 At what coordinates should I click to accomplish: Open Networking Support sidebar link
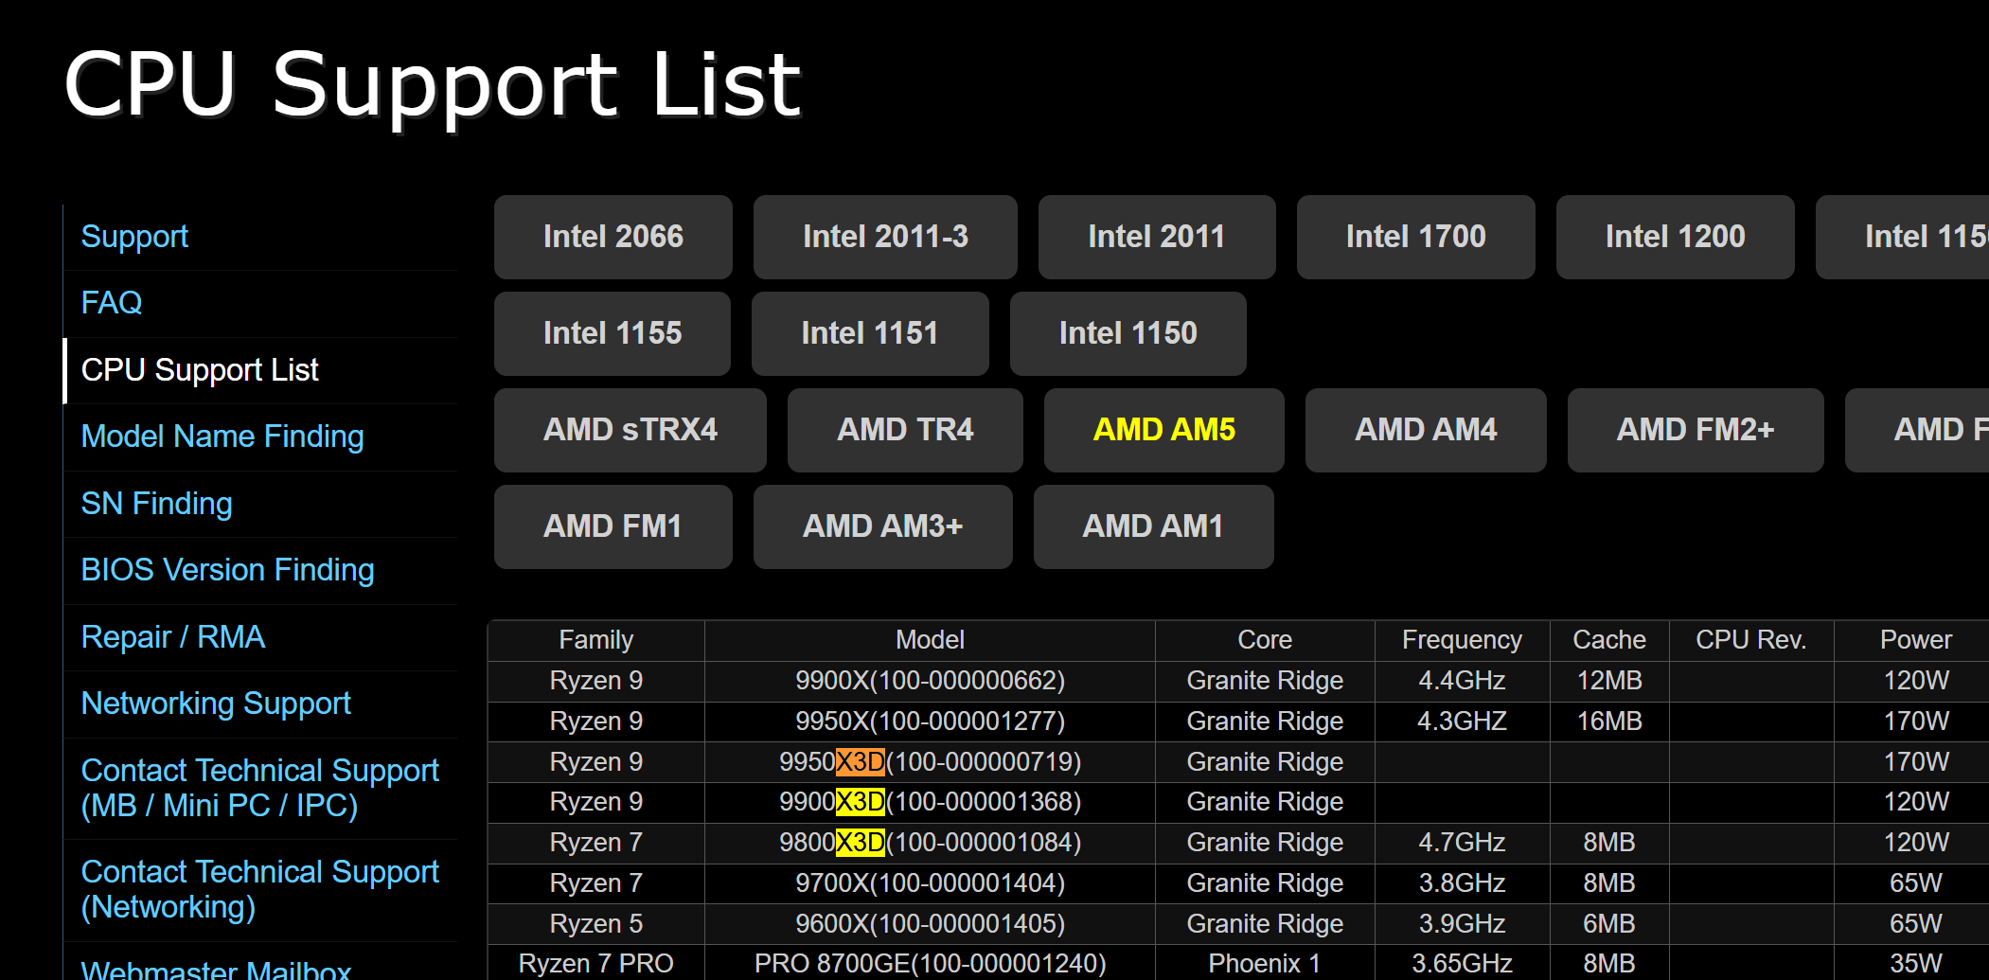coord(216,704)
